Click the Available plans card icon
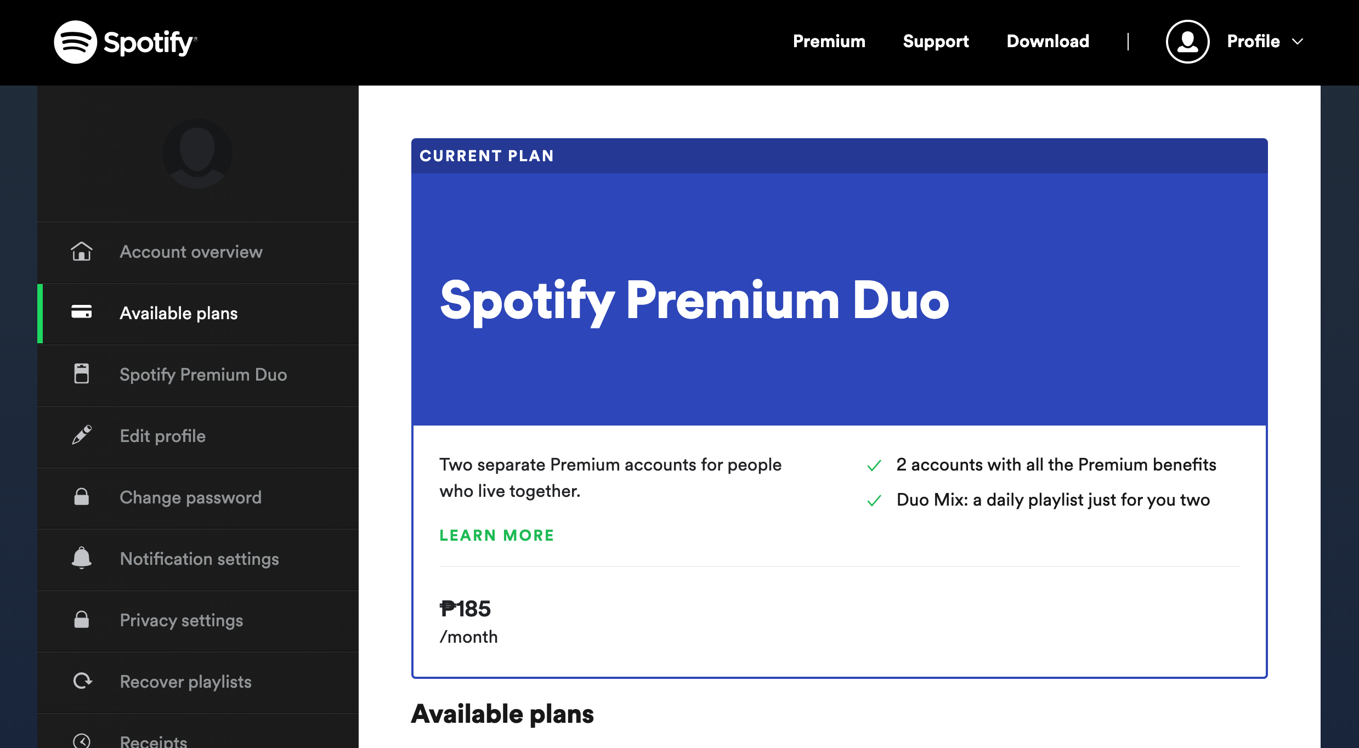The height and width of the screenshot is (748, 1359). (x=82, y=313)
